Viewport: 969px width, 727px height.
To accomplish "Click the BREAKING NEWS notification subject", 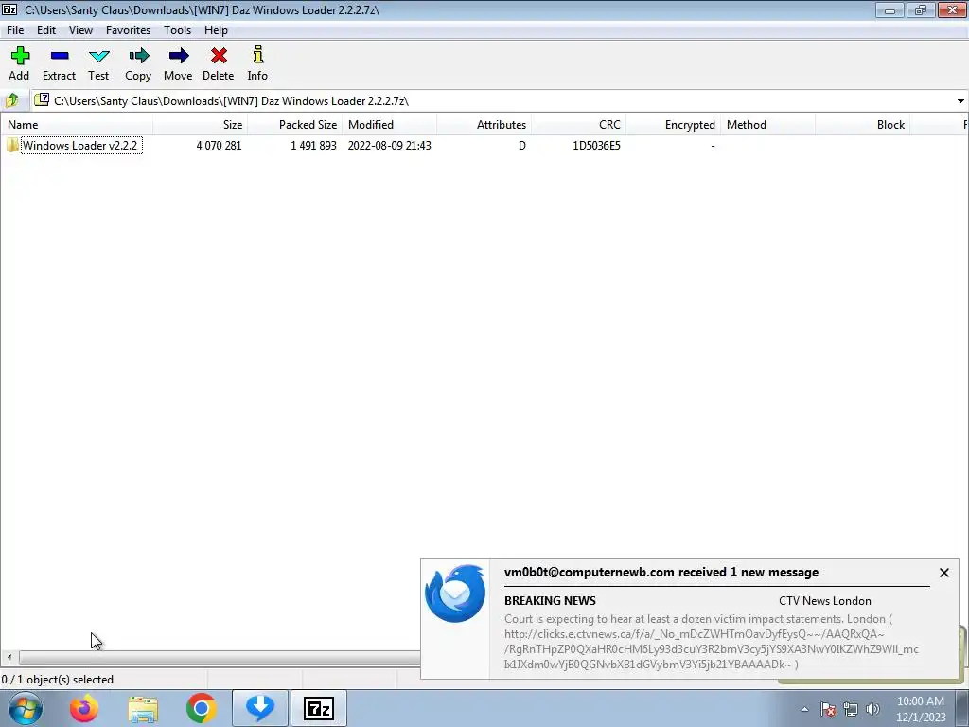I will click(550, 601).
